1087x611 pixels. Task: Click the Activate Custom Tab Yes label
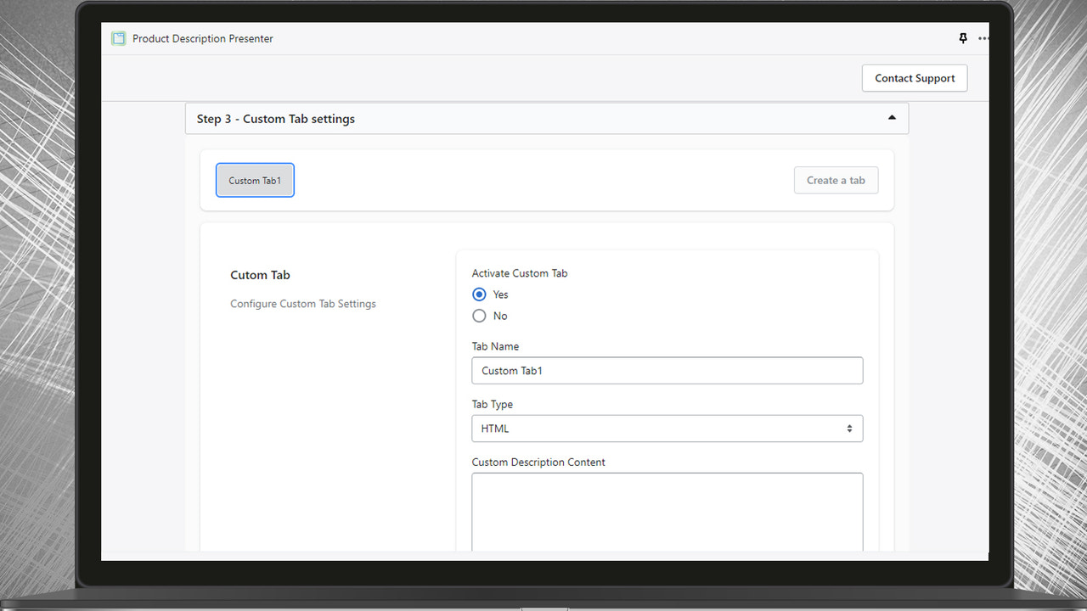click(500, 294)
